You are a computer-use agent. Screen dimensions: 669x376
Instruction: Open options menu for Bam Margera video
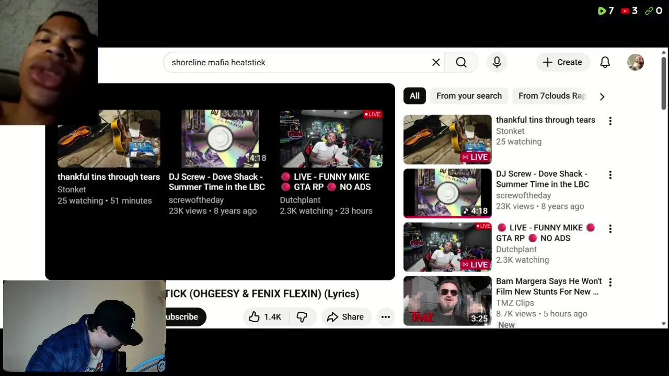pos(610,283)
